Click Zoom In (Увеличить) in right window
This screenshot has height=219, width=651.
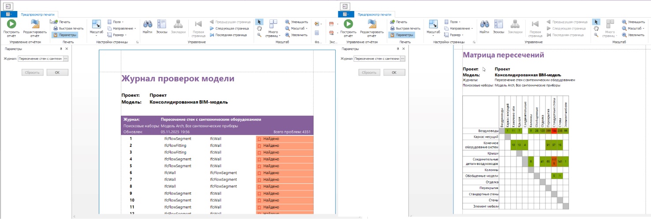633,35
